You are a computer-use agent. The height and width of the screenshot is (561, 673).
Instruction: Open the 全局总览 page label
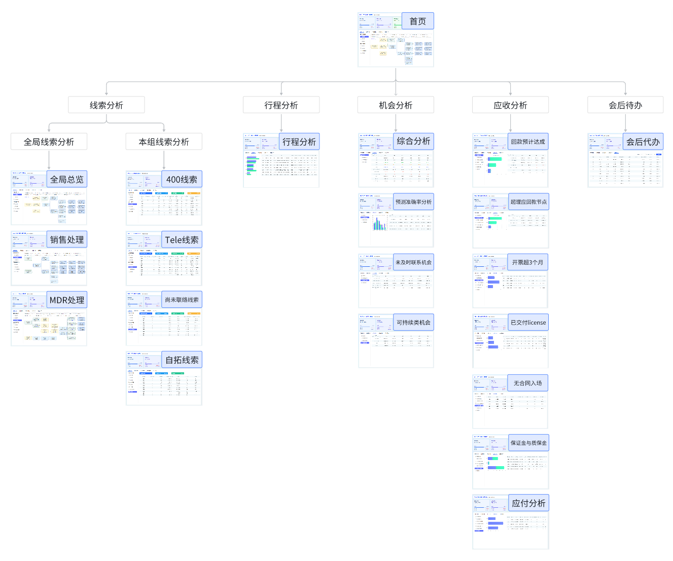click(x=67, y=179)
